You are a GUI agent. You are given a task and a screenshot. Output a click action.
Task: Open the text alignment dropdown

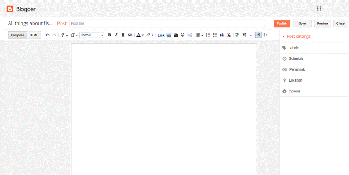(200, 35)
